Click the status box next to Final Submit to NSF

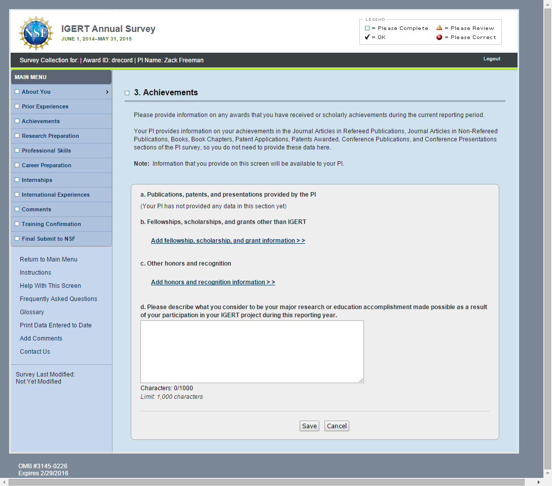(17, 238)
